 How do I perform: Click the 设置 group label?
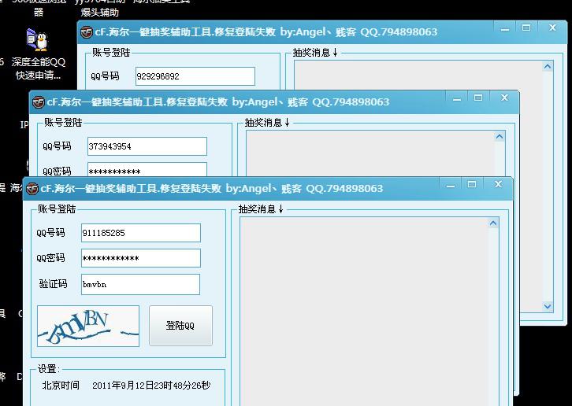click(x=49, y=369)
